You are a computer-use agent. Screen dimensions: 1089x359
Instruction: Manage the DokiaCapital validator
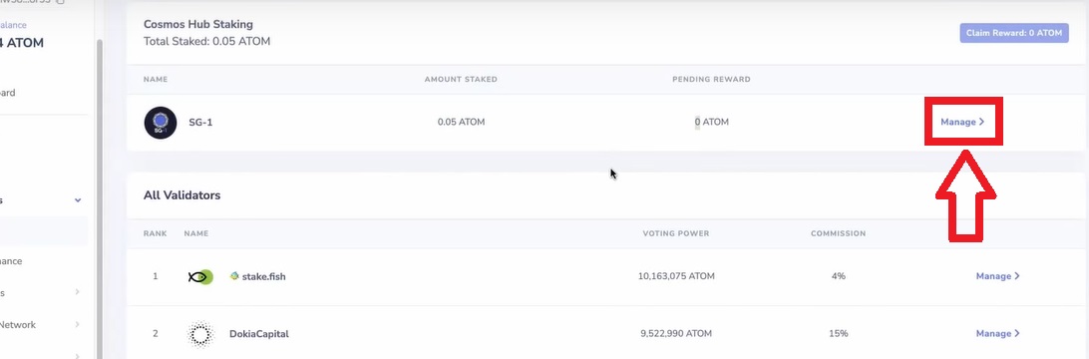click(x=997, y=334)
